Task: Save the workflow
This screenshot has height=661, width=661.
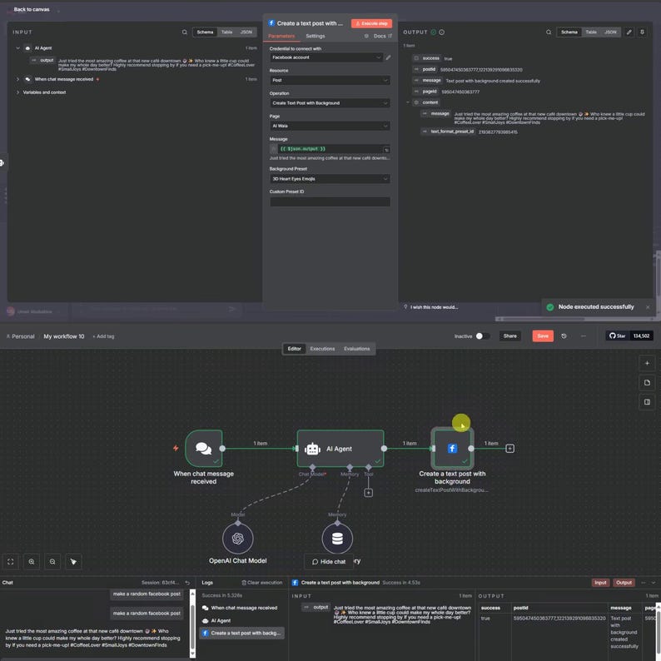Action: coord(543,336)
